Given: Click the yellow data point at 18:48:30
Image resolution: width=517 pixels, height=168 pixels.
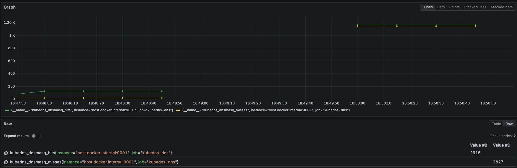Looking at the screenshot, I should coord(123,98).
